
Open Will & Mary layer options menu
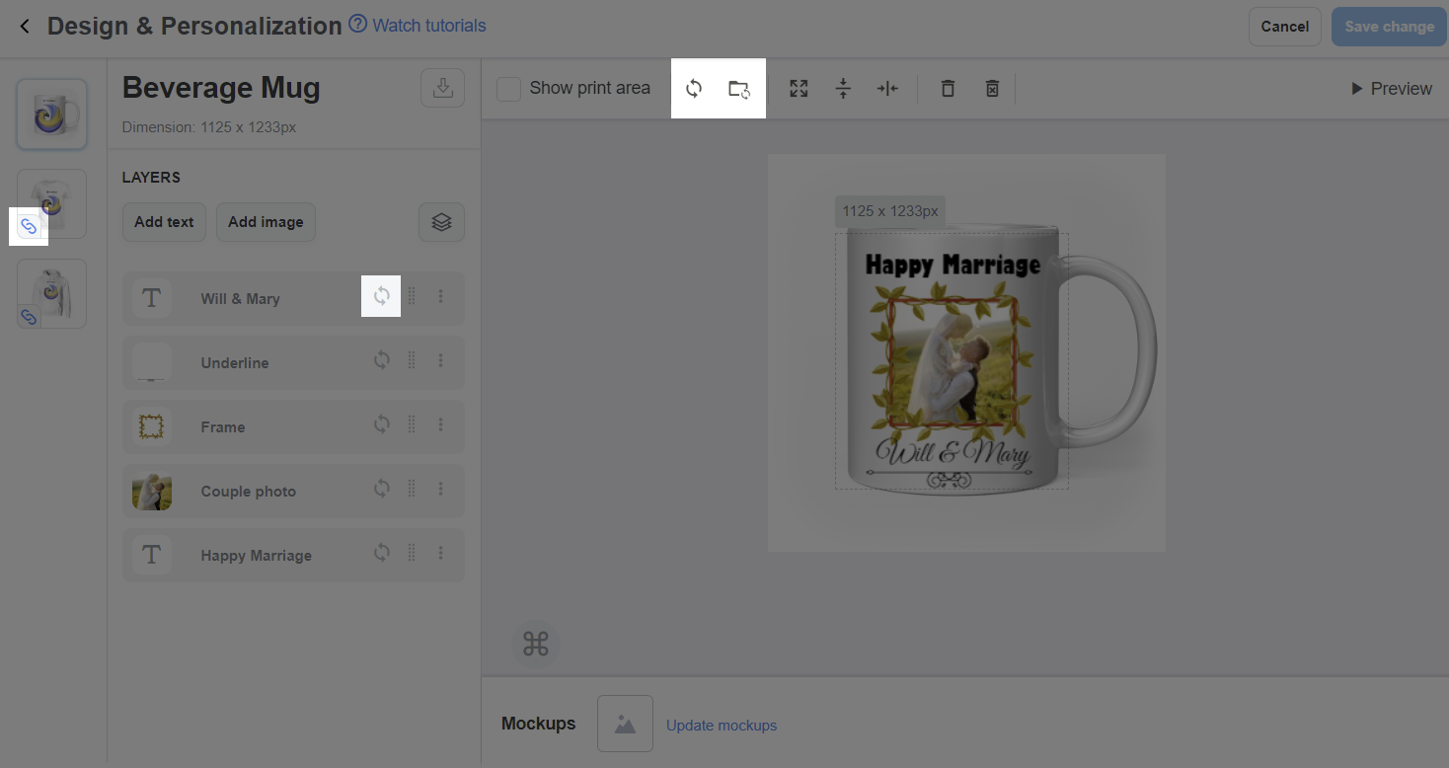coord(440,296)
